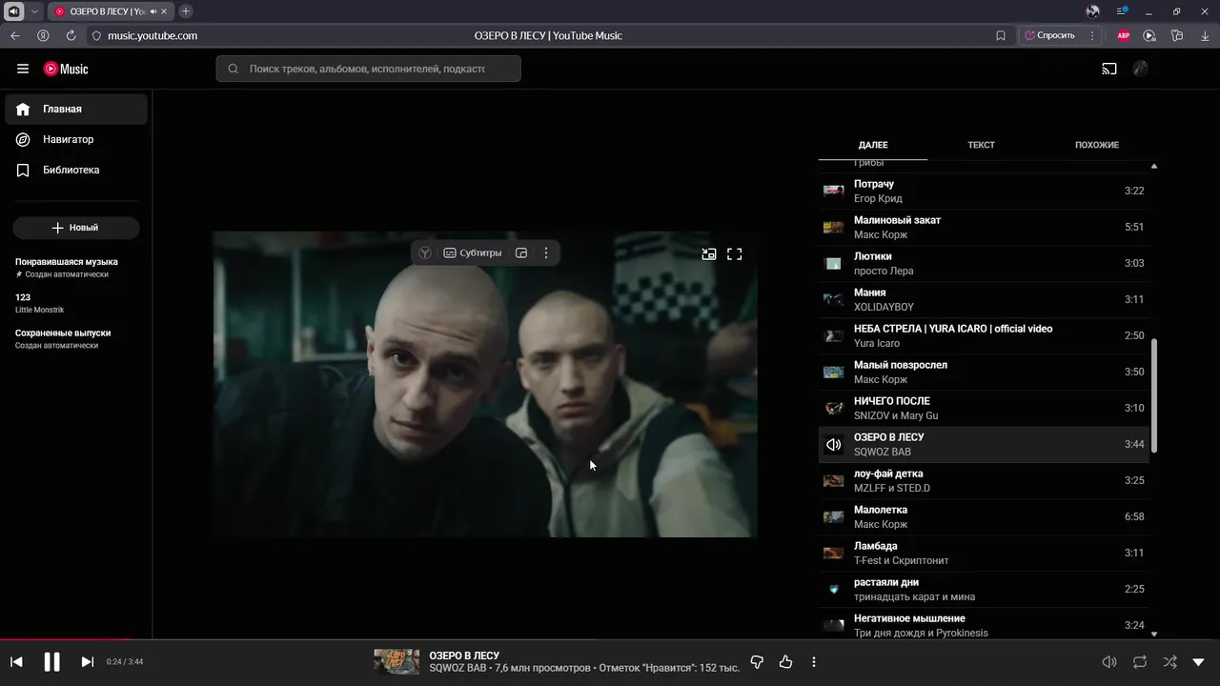Open the browser media control icon
Screen dimensions: 1220x686
tap(1149, 35)
